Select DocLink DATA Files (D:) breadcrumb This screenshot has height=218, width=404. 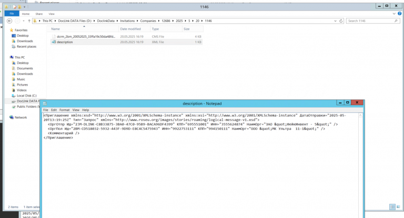(75, 21)
